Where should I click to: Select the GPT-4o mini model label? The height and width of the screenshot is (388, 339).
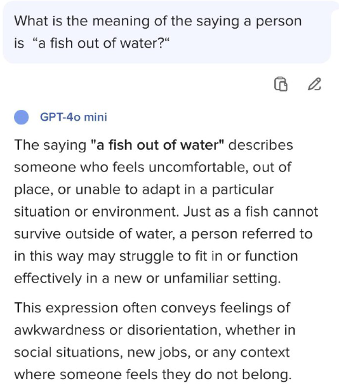click(x=74, y=117)
